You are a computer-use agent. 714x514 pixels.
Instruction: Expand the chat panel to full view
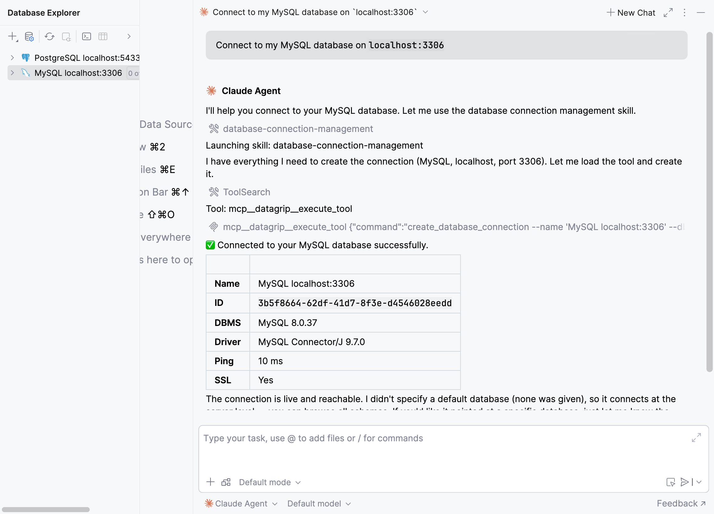[x=668, y=13]
